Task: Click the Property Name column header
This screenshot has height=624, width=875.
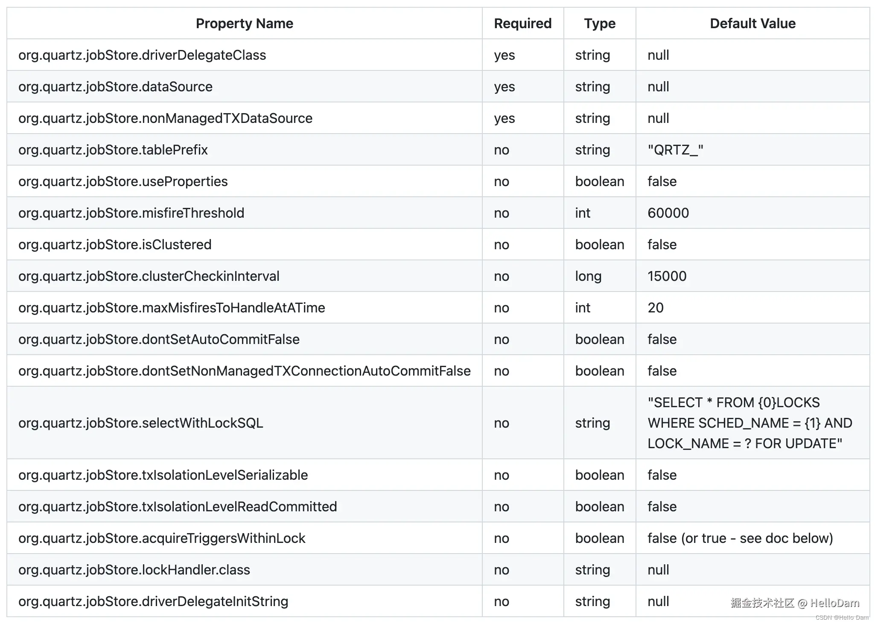Action: (x=244, y=23)
